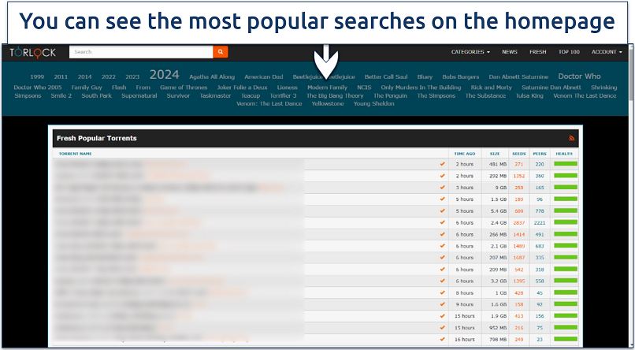Click the green health bar in the 1 GB row
Image resolution: width=635 pixels, height=350 pixels.
[x=566, y=292]
